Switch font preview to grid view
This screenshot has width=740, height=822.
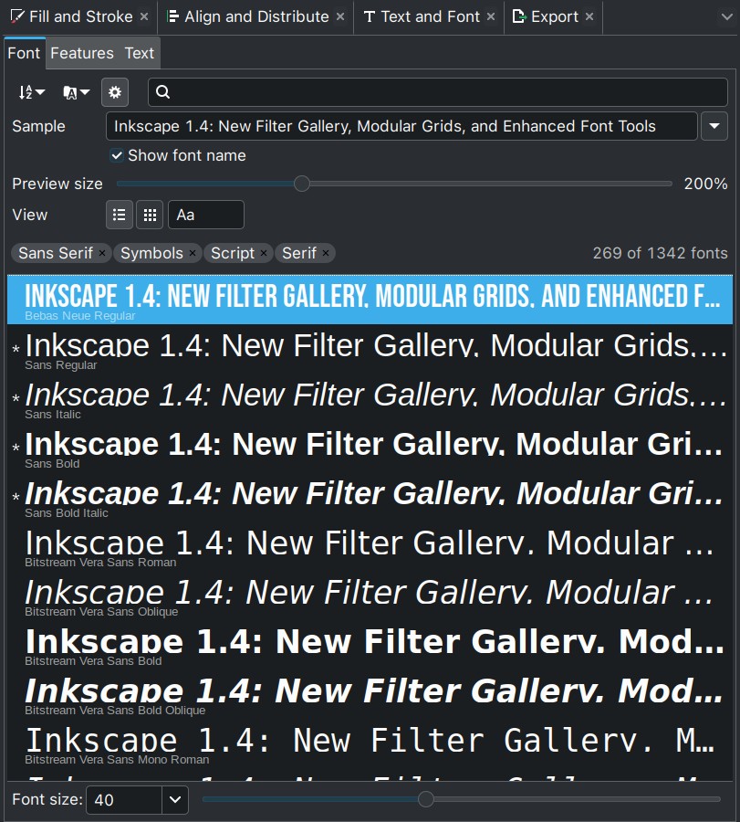click(150, 215)
